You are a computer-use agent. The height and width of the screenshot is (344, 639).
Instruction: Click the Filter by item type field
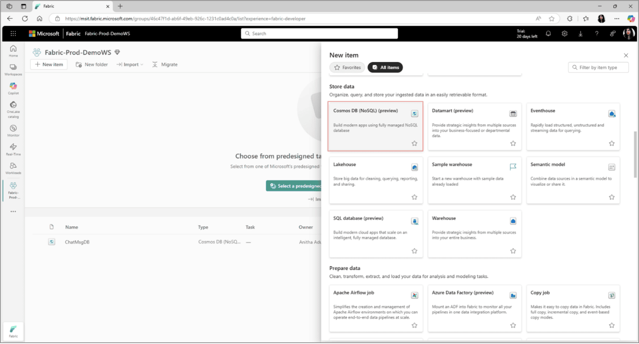(598, 67)
